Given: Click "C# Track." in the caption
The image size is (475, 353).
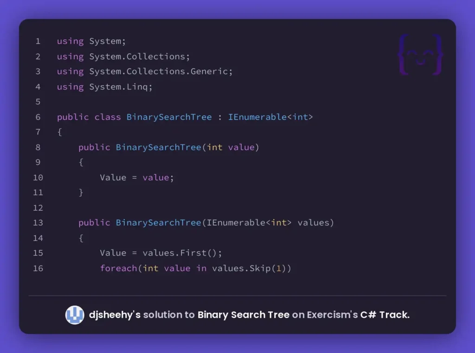Looking at the screenshot, I should pos(385,315).
